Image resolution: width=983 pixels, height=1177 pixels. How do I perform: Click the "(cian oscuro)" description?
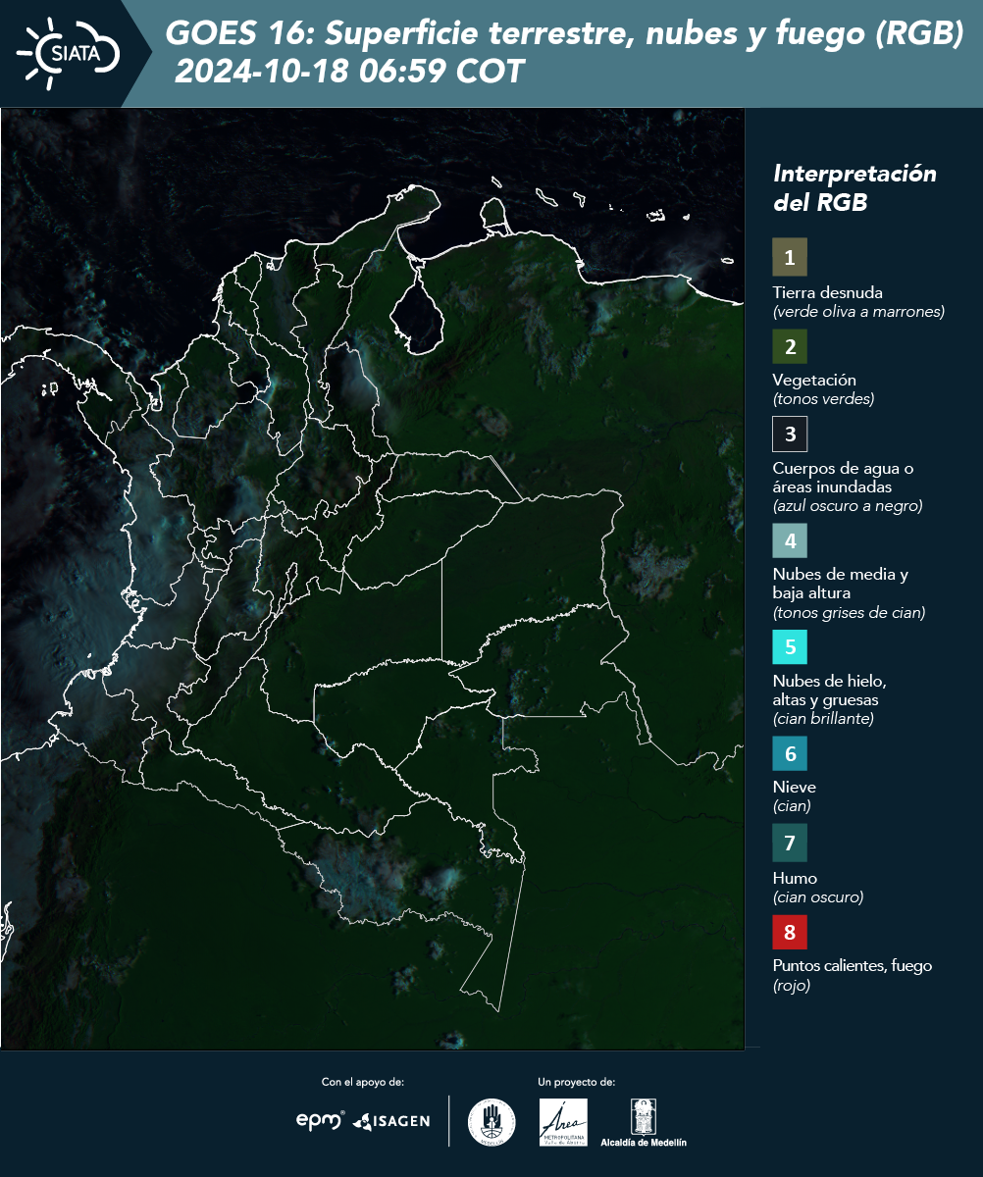818,896
